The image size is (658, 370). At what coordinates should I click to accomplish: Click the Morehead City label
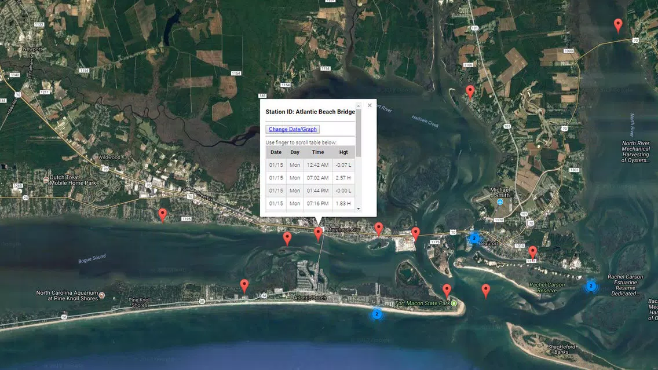(x=343, y=230)
